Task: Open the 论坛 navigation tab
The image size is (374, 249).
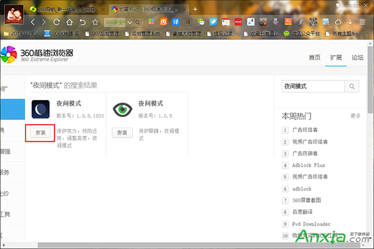Action: pyautogui.click(x=357, y=57)
